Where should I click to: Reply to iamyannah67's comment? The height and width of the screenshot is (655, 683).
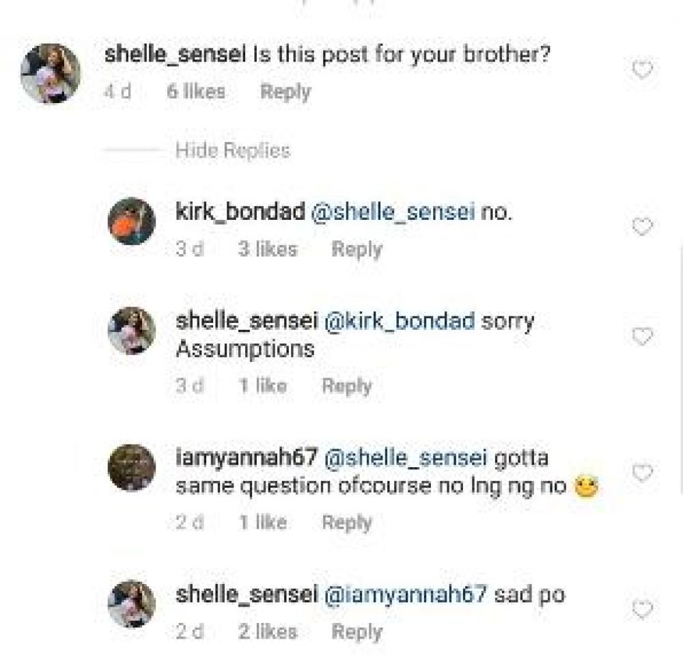[x=347, y=522]
